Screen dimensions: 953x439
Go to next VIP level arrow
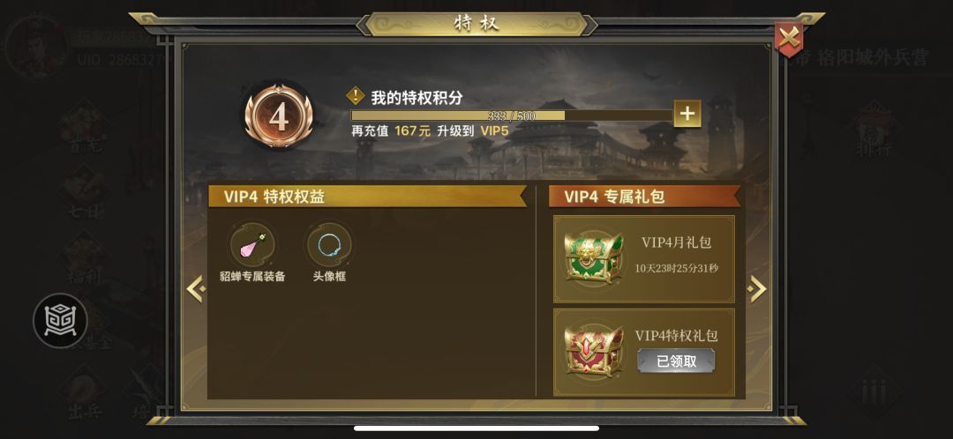click(757, 289)
